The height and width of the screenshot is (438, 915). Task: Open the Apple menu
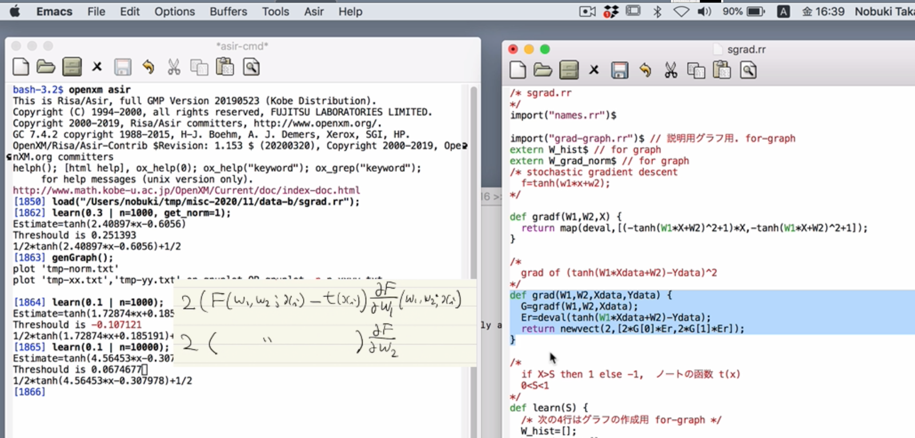click(x=15, y=12)
